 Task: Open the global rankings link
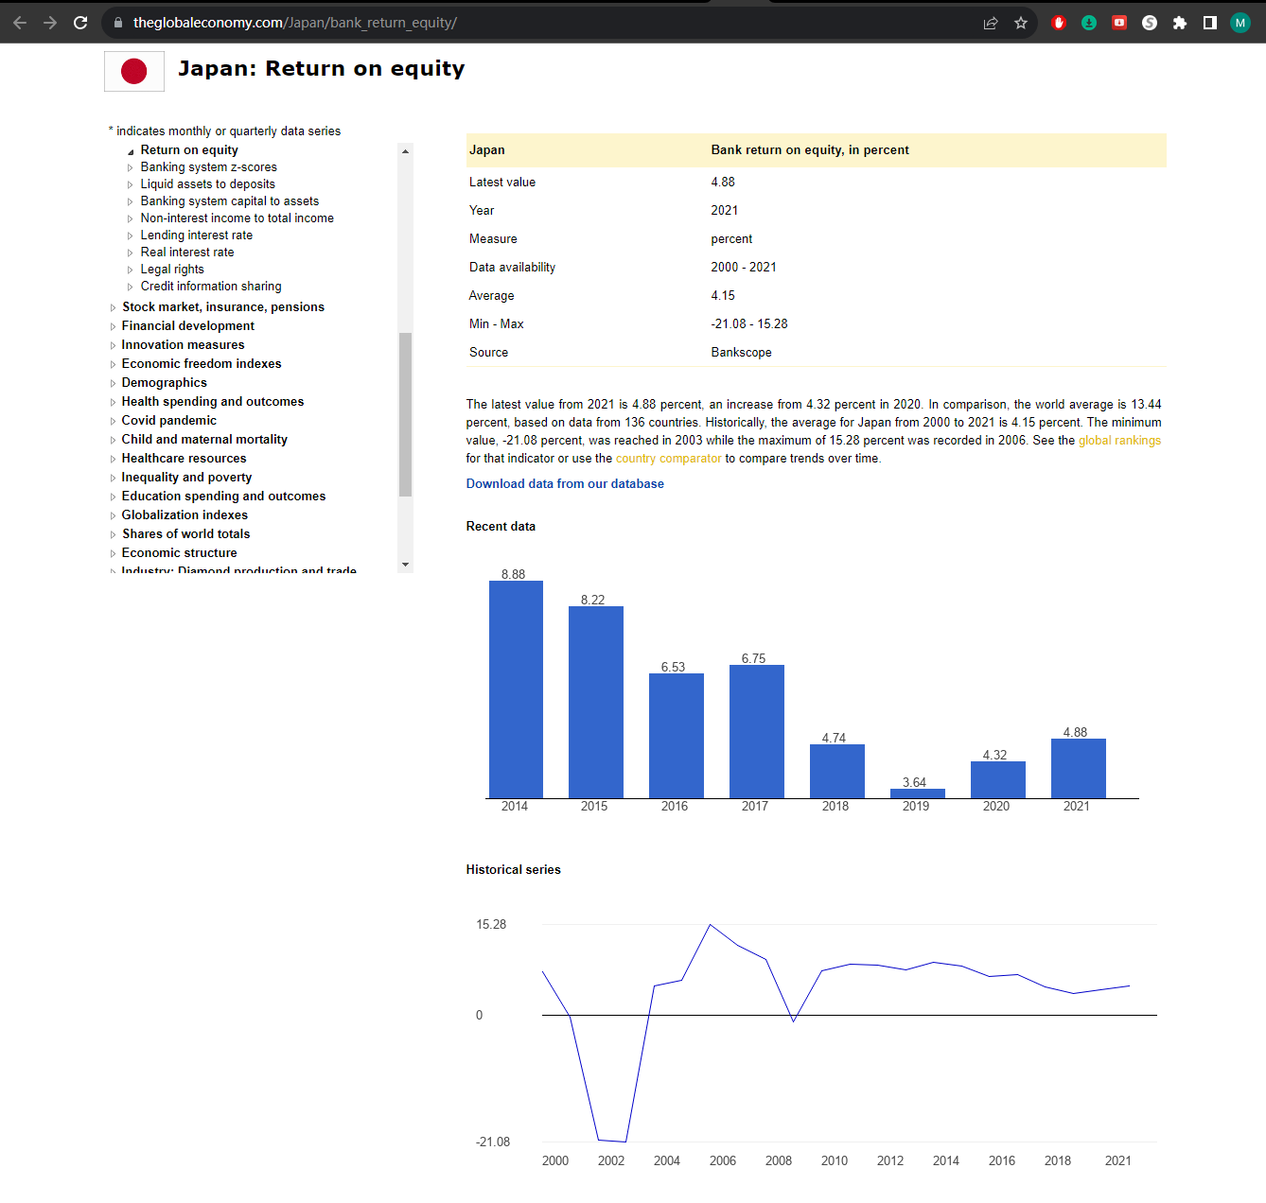[1119, 441]
